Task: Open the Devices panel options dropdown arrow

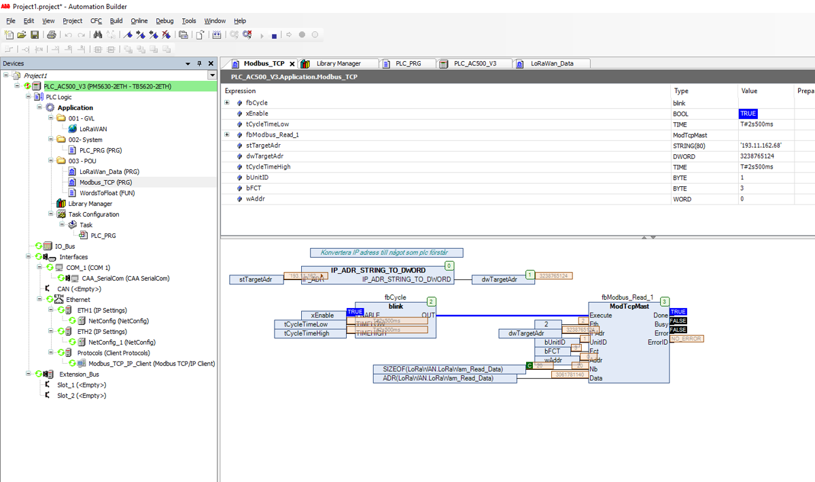Action: click(x=188, y=63)
